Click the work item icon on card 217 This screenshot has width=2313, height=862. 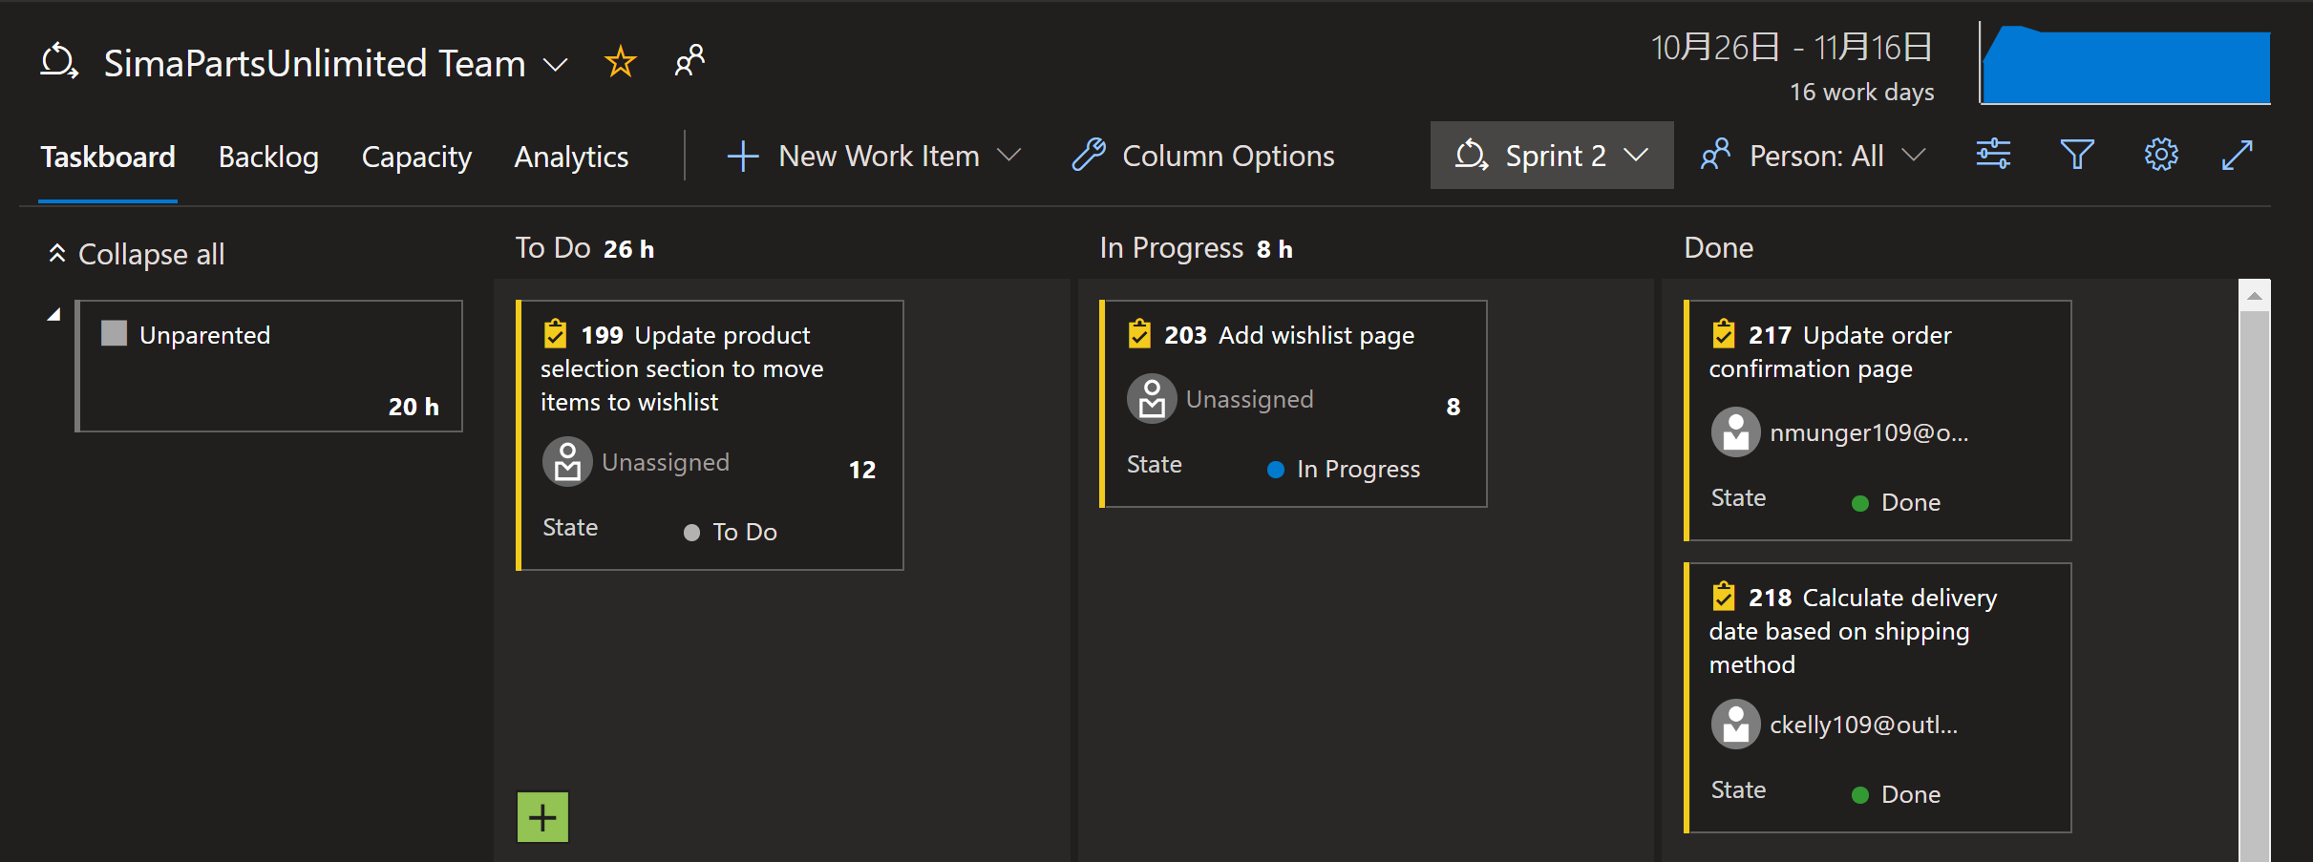[x=1724, y=333]
